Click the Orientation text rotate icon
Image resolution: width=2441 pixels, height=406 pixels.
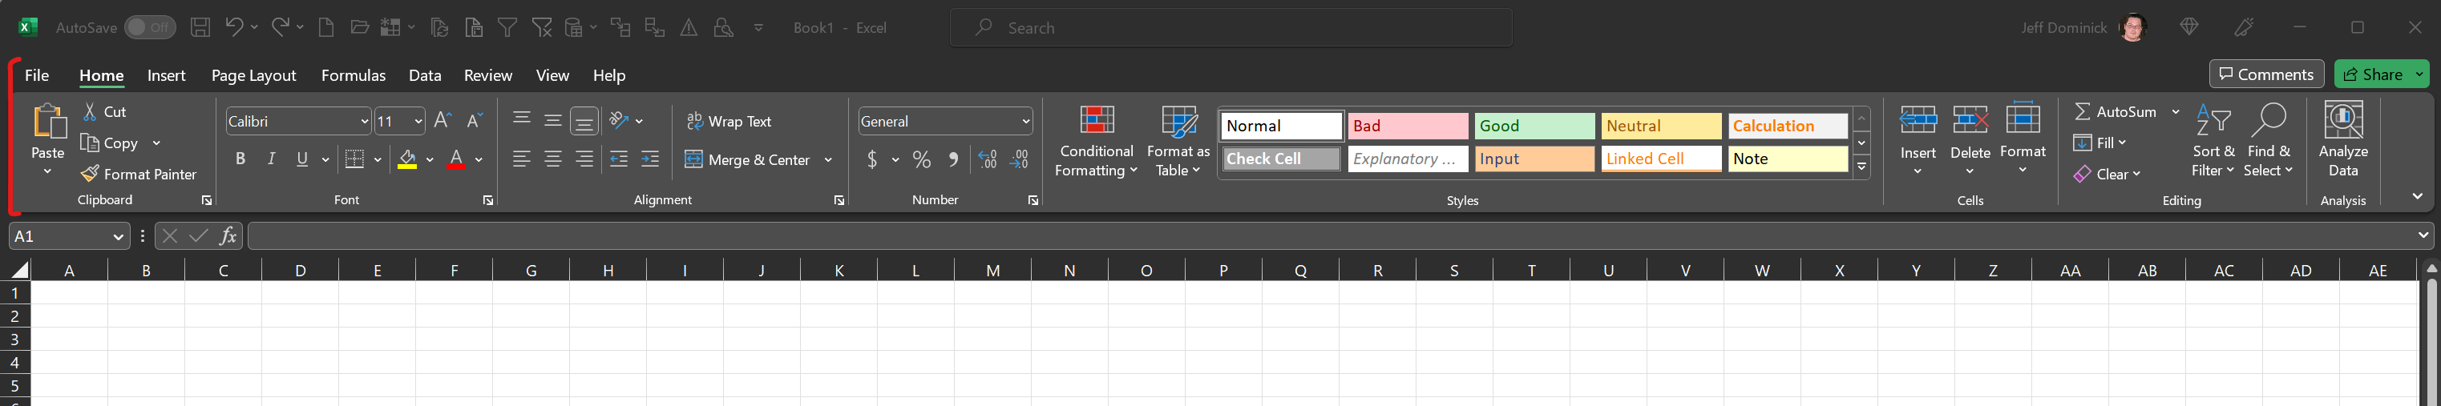tap(619, 120)
